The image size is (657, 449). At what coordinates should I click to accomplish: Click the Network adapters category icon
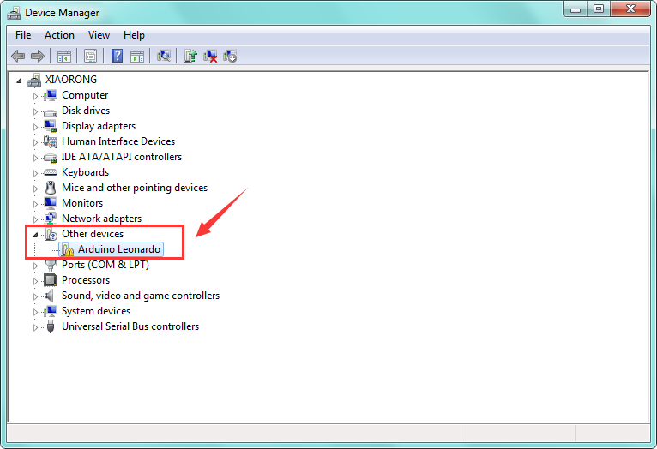(x=51, y=218)
